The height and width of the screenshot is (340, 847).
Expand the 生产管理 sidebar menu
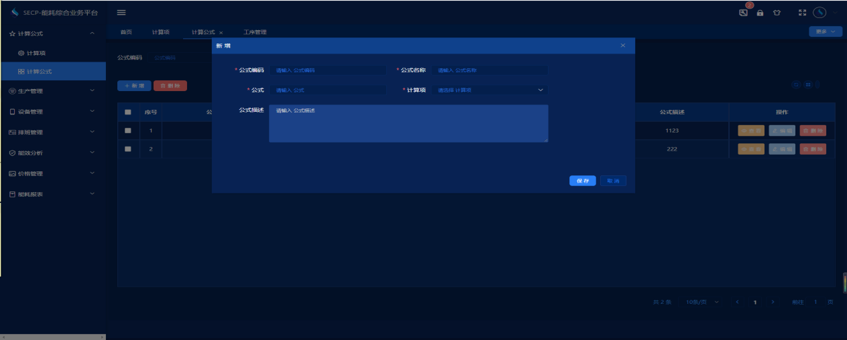click(52, 91)
